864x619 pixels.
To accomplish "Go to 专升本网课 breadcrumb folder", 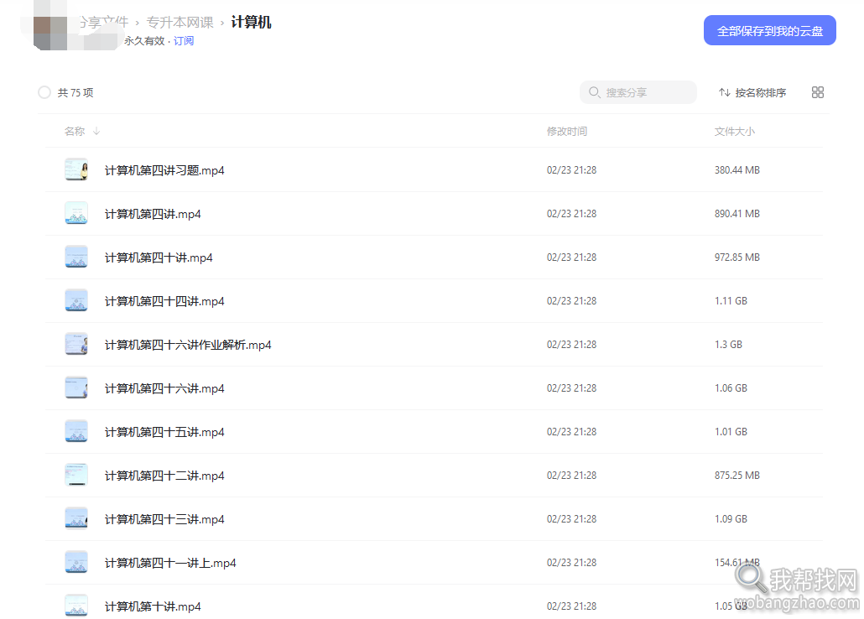I will 180,22.
